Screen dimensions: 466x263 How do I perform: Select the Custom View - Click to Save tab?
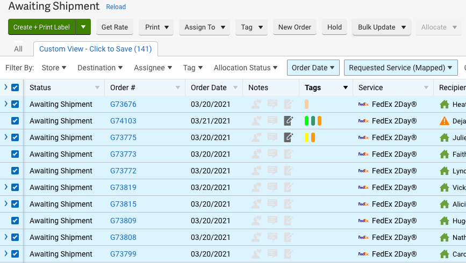pyautogui.click(x=95, y=49)
